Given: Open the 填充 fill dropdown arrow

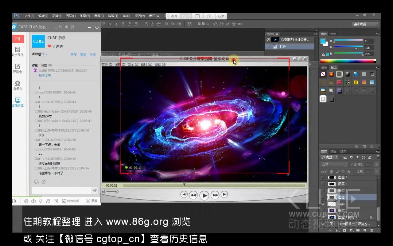Looking at the screenshot, I should pyautogui.click(x=377, y=172).
